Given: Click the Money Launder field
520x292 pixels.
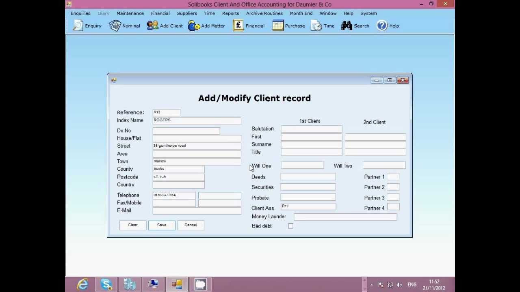Looking at the screenshot, I should pyautogui.click(x=345, y=217).
